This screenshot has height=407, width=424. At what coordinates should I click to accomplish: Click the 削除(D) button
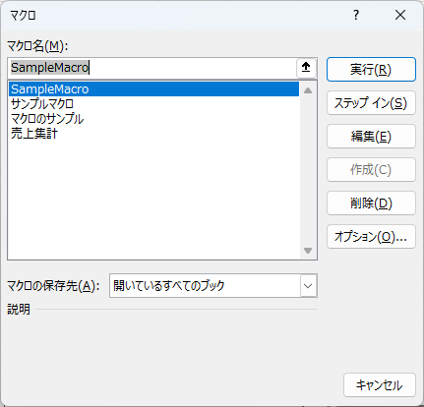coord(371,203)
